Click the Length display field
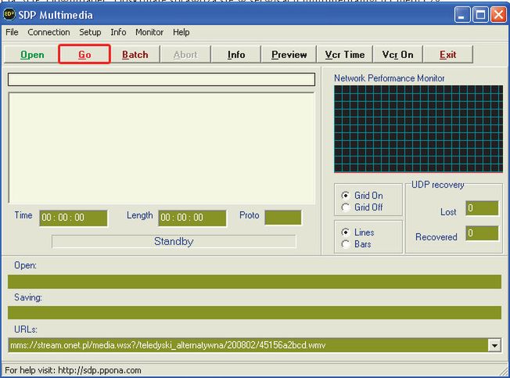 (192, 218)
